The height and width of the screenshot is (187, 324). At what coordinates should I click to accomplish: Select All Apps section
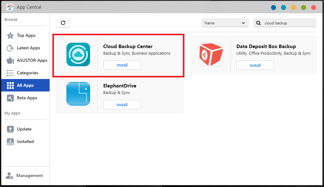coord(25,85)
